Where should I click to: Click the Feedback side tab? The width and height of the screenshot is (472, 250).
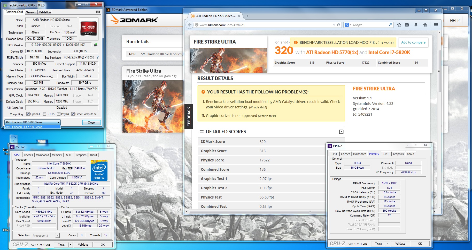click(189, 117)
